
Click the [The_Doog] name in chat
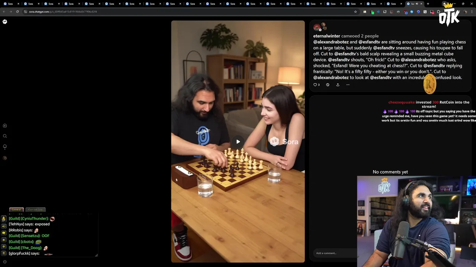[x=31, y=248]
